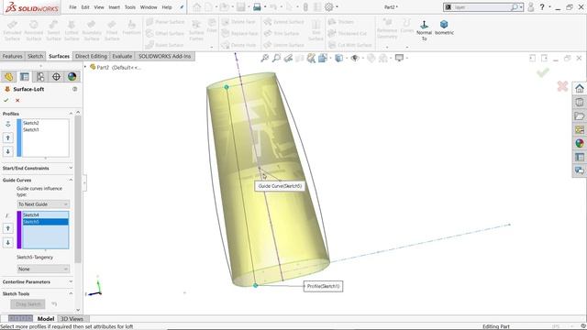Open SOLIDWORKS Resources home icon in task pane
This screenshot has width=587, height=330.
coord(580,88)
